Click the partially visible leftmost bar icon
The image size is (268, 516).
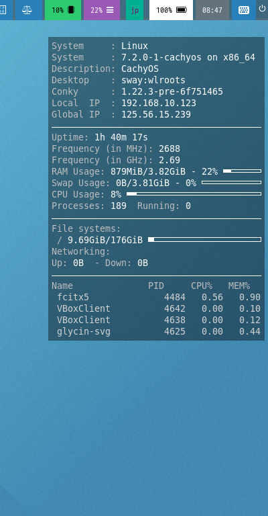coord(3,10)
